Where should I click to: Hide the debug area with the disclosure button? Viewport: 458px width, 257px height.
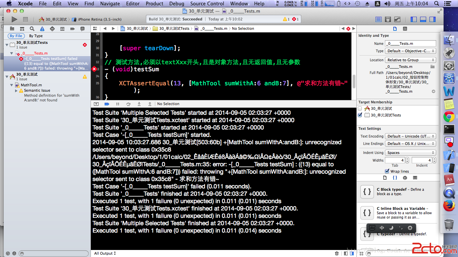click(96, 104)
